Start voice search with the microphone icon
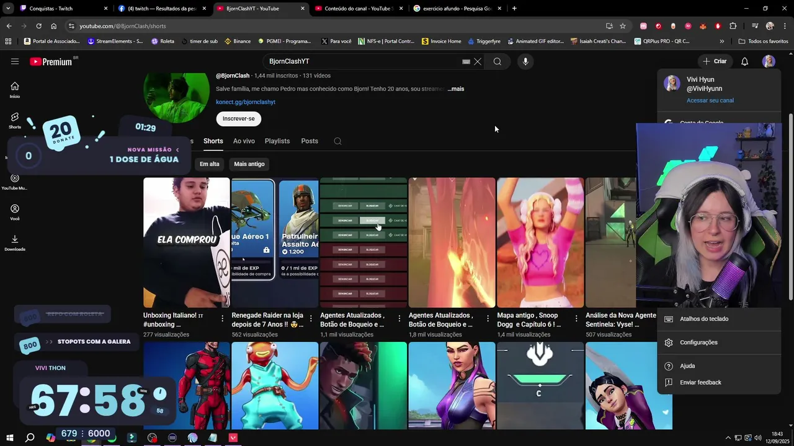Image resolution: width=794 pixels, height=446 pixels. (525, 61)
